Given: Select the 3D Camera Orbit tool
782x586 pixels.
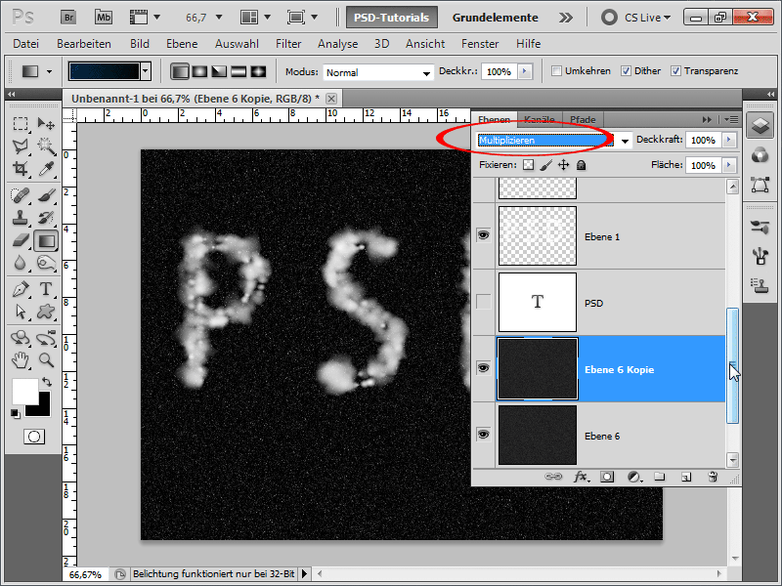Looking at the screenshot, I should (46, 338).
